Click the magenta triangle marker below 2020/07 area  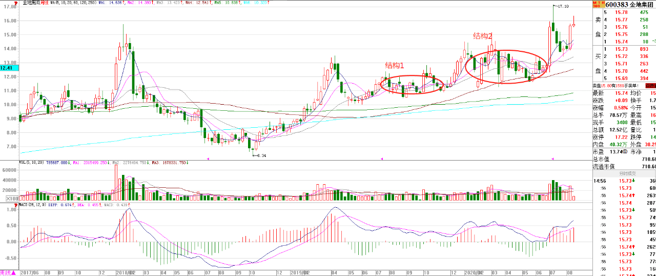point(552,159)
